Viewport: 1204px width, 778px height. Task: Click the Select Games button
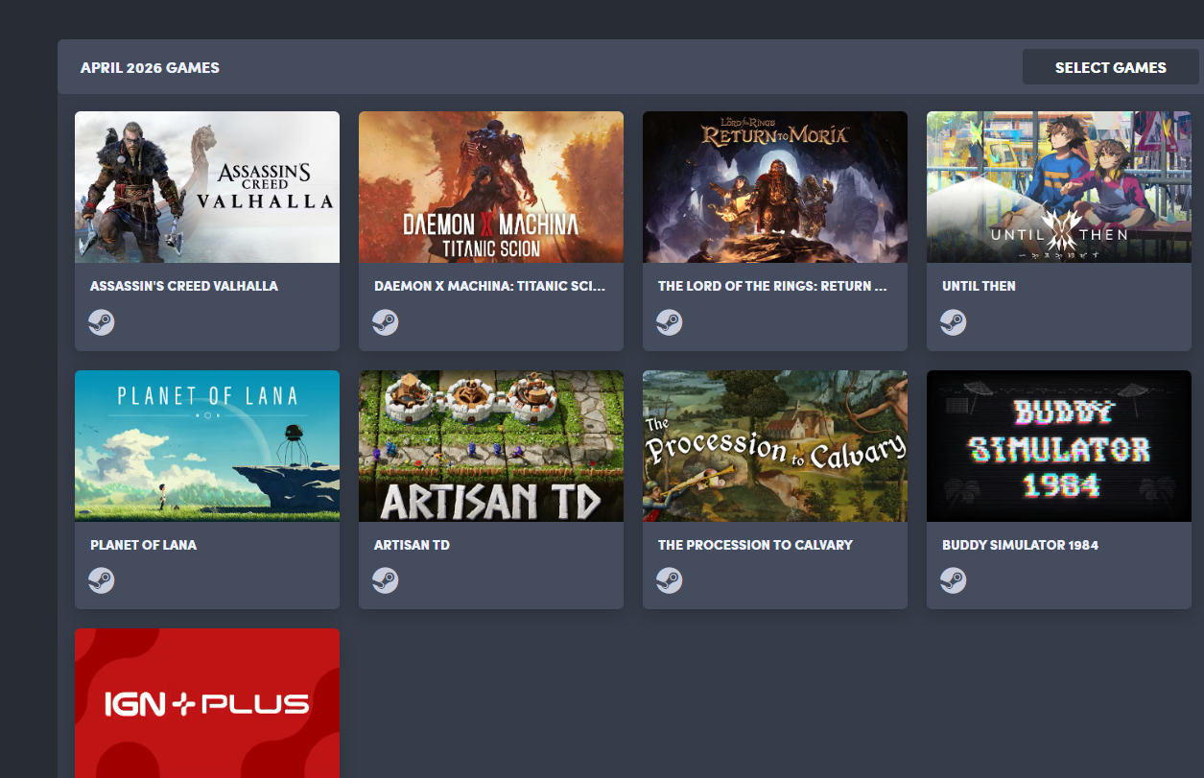[1111, 67]
